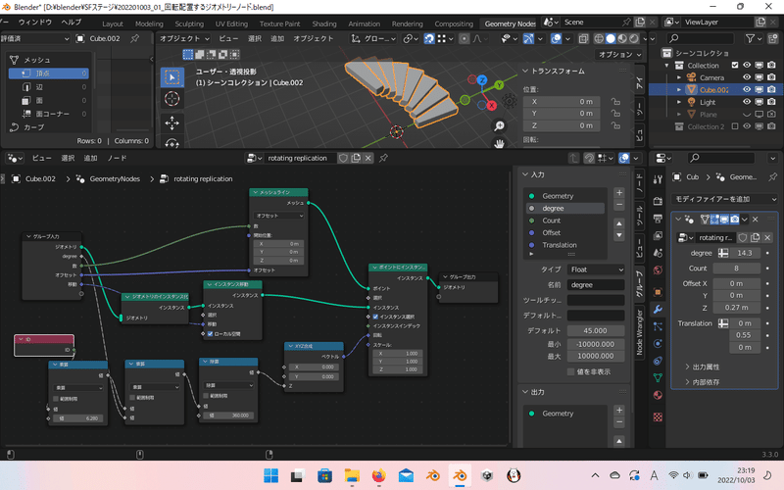Click the outliner search field
Image resolution: width=784 pixels, height=490 pixels.
[x=701, y=38]
